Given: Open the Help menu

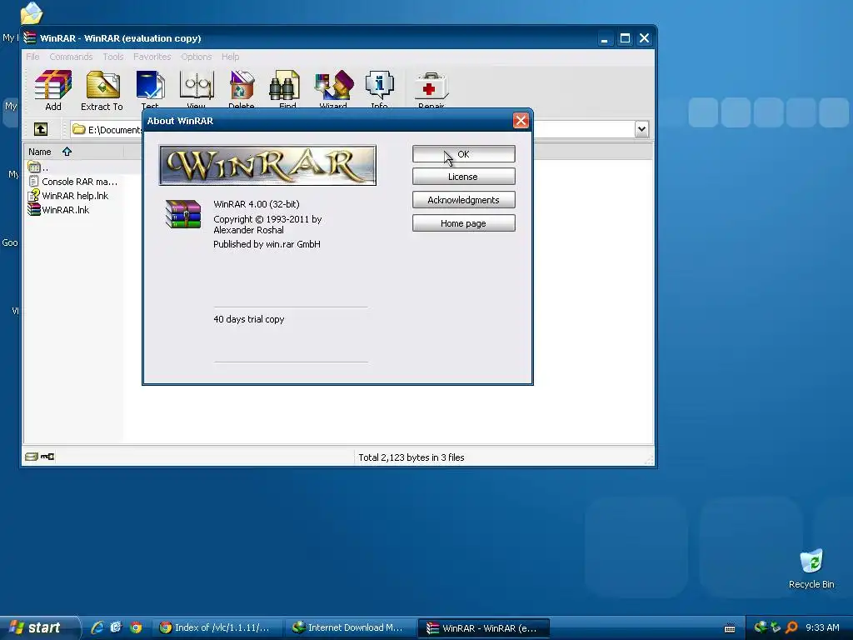Looking at the screenshot, I should tap(230, 57).
